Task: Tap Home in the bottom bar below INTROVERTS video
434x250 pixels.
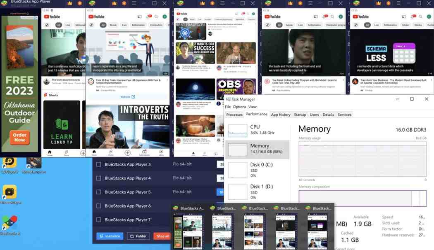Action: 94,152
